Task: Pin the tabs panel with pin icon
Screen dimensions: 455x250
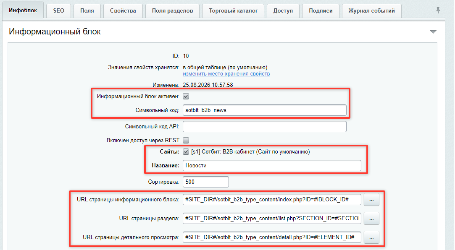Action: [x=438, y=10]
